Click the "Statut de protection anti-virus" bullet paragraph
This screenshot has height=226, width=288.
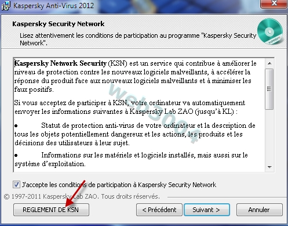click(x=135, y=134)
